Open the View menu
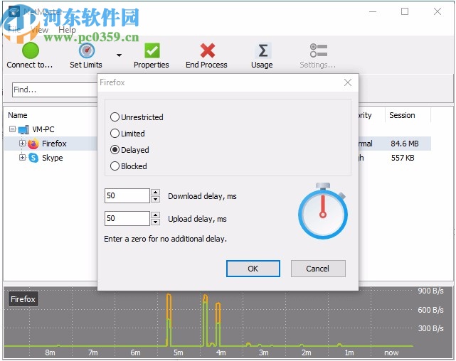This screenshot has width=456, height=361. 40,30
